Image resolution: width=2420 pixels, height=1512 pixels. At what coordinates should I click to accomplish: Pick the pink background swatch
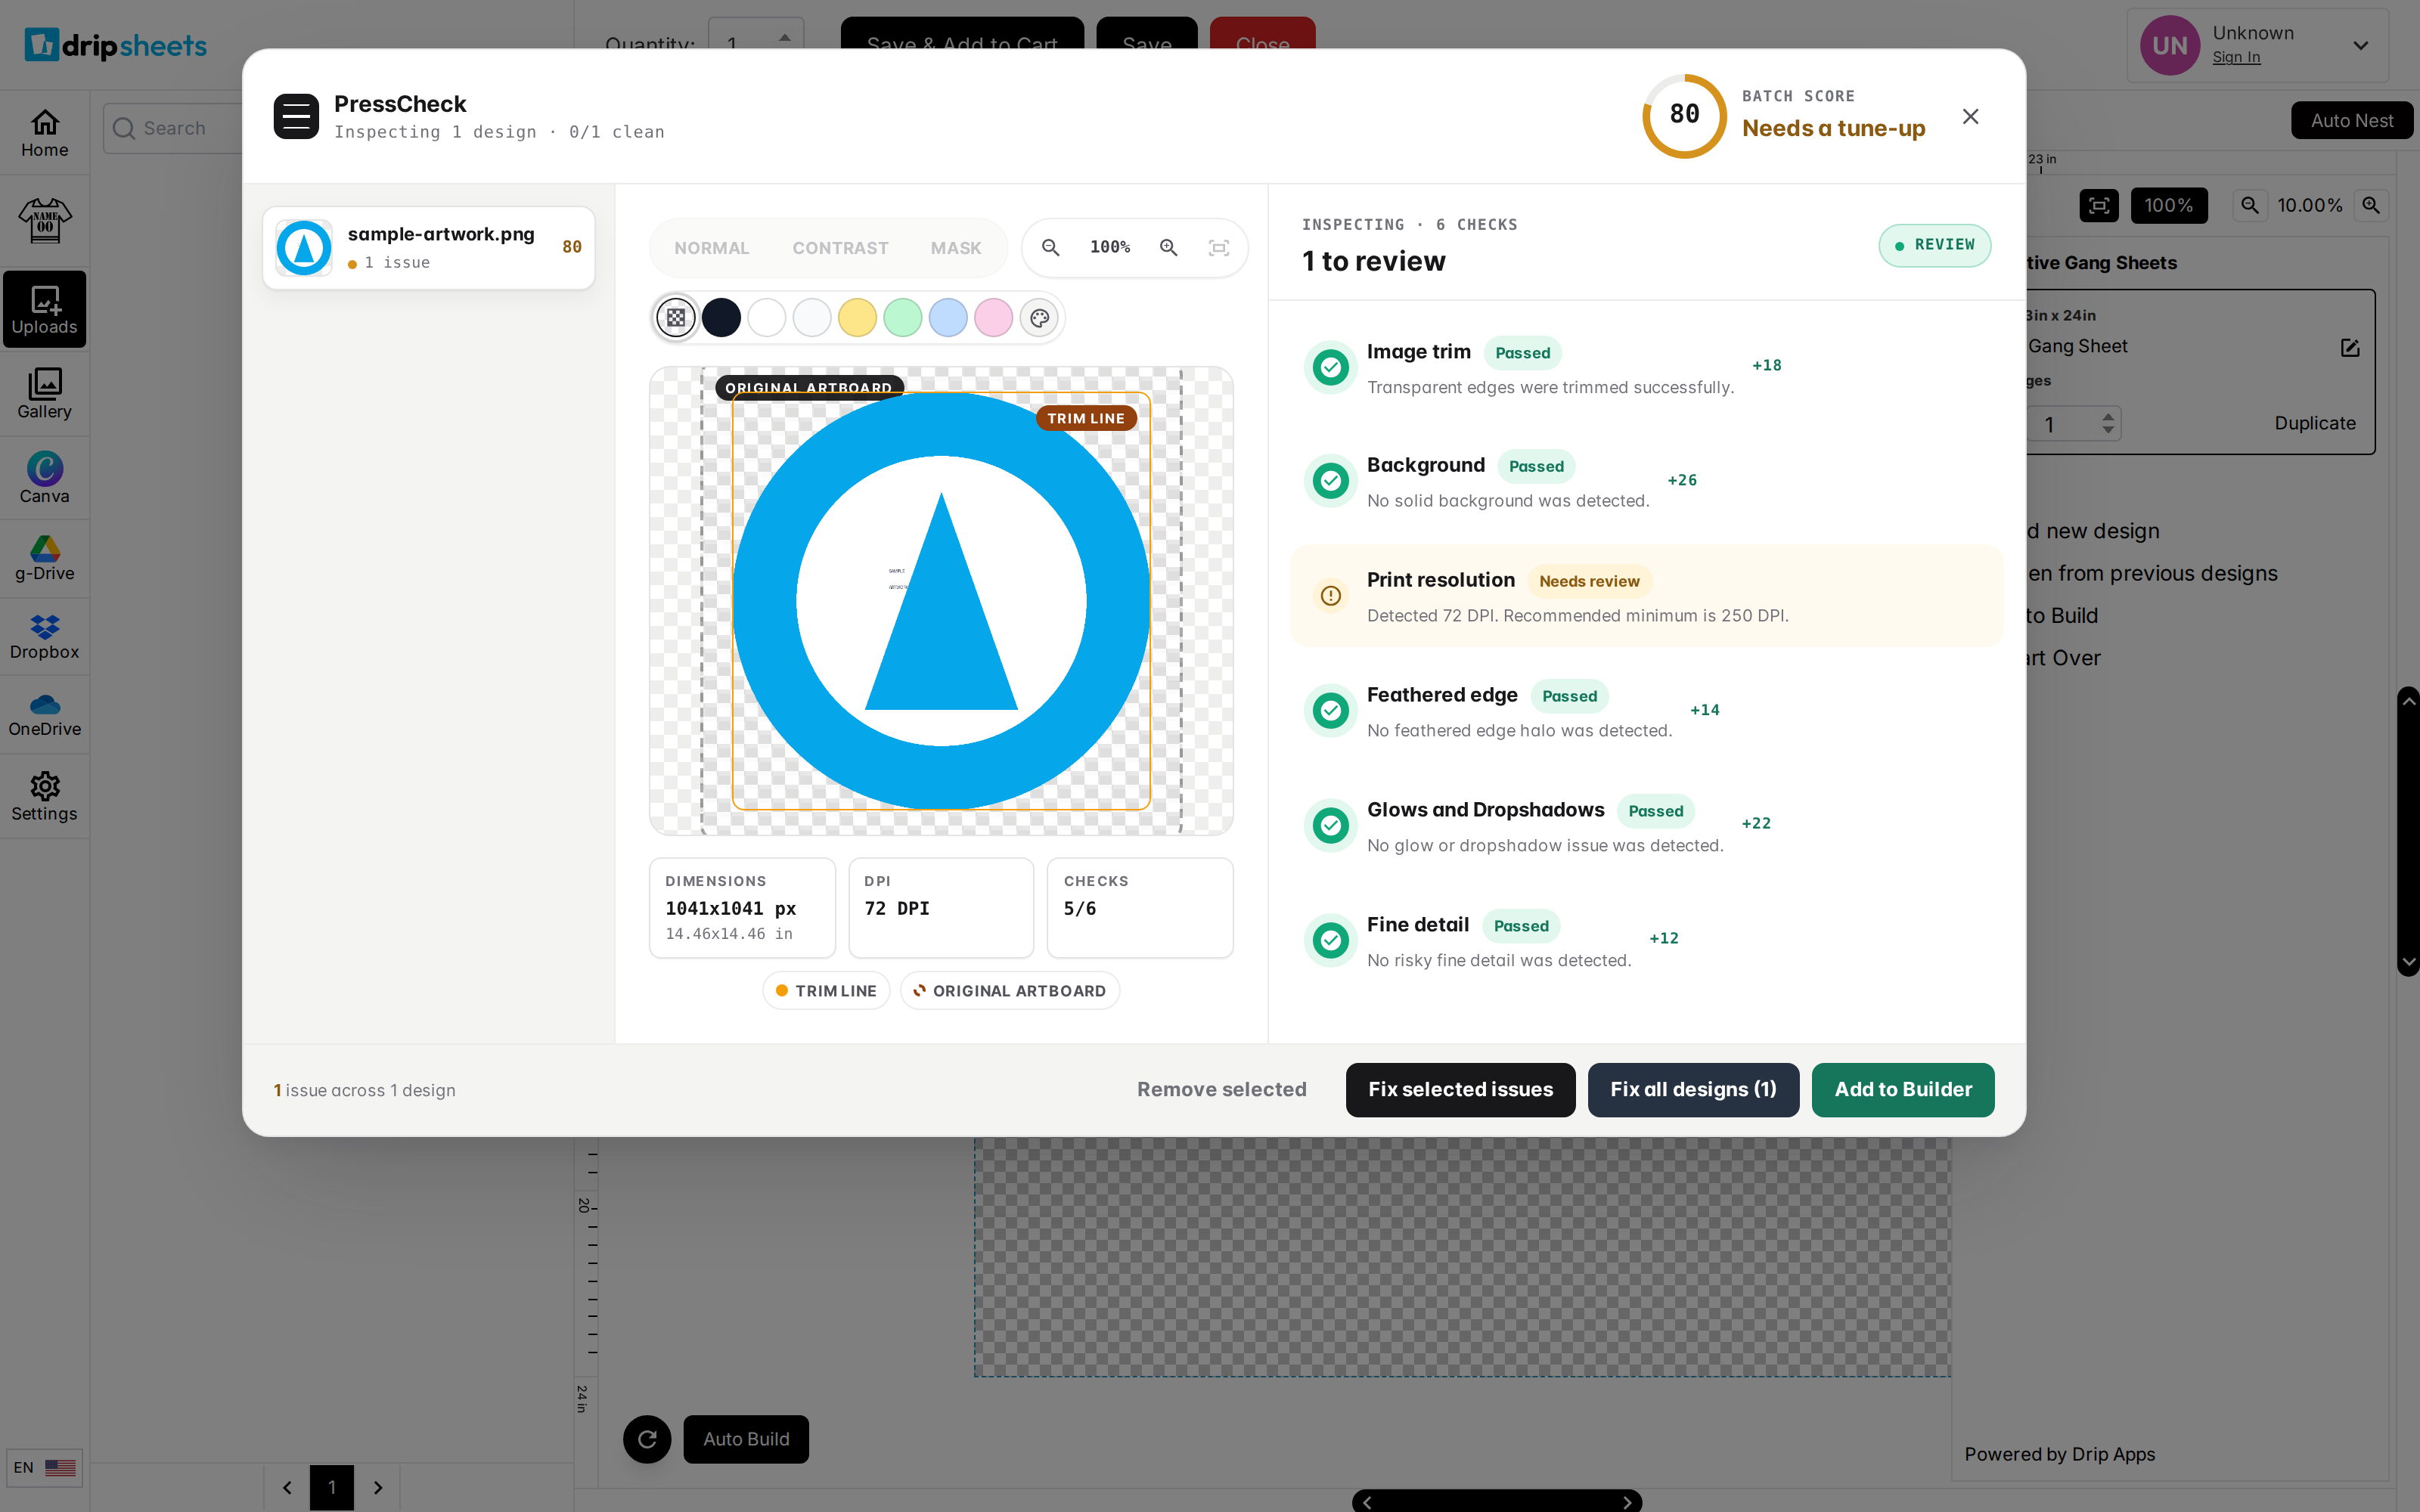click(x=993, y=318)
